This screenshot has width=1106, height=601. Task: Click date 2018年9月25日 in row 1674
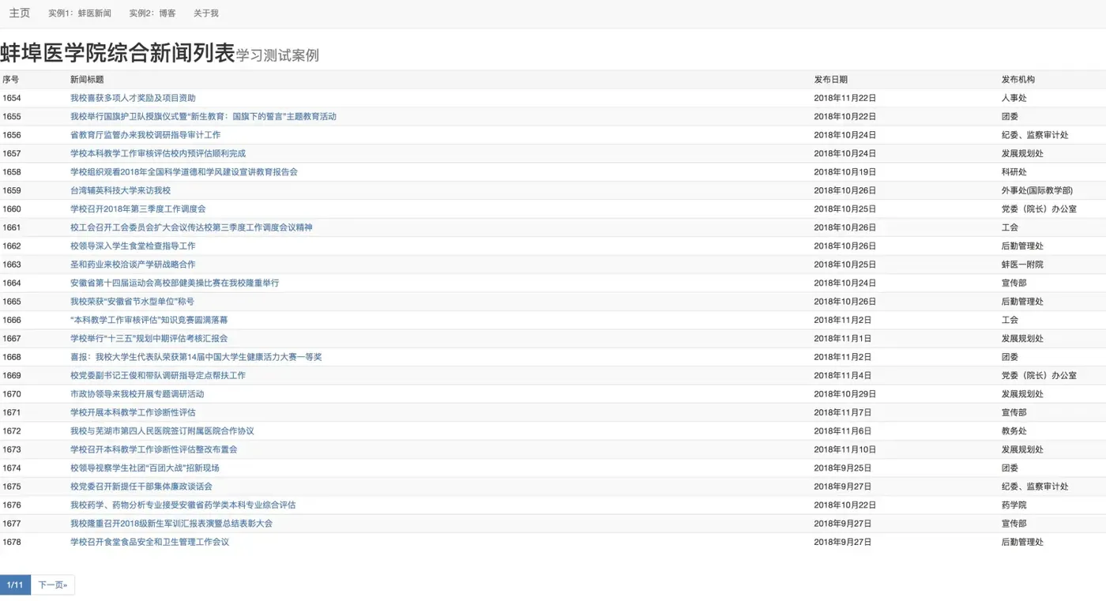pos(843,468)
